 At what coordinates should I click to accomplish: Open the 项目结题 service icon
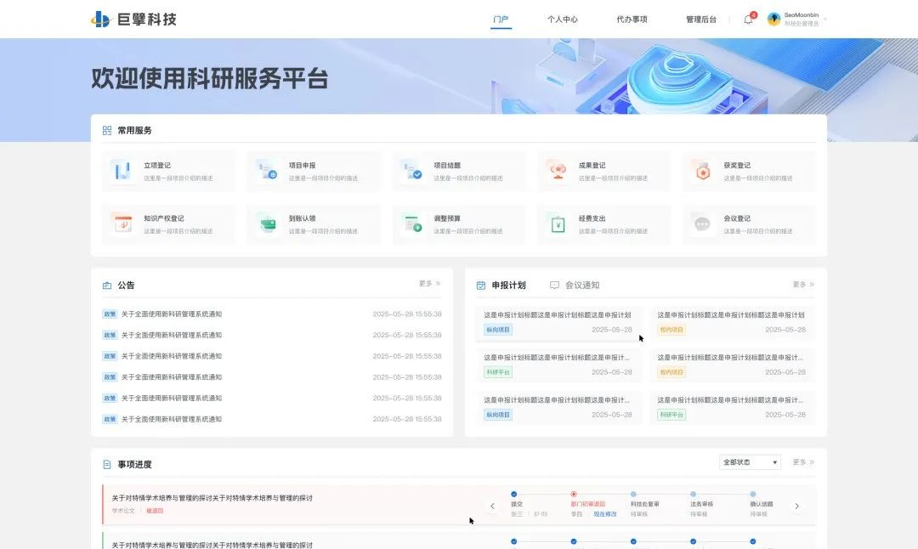(412, 172)
